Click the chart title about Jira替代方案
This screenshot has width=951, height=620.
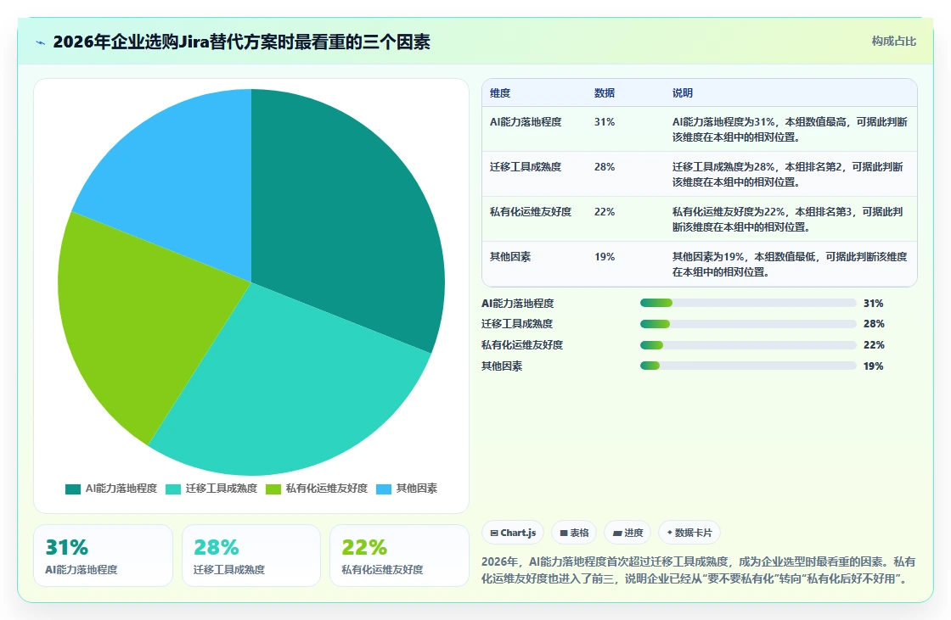click(x=241, y=42)
